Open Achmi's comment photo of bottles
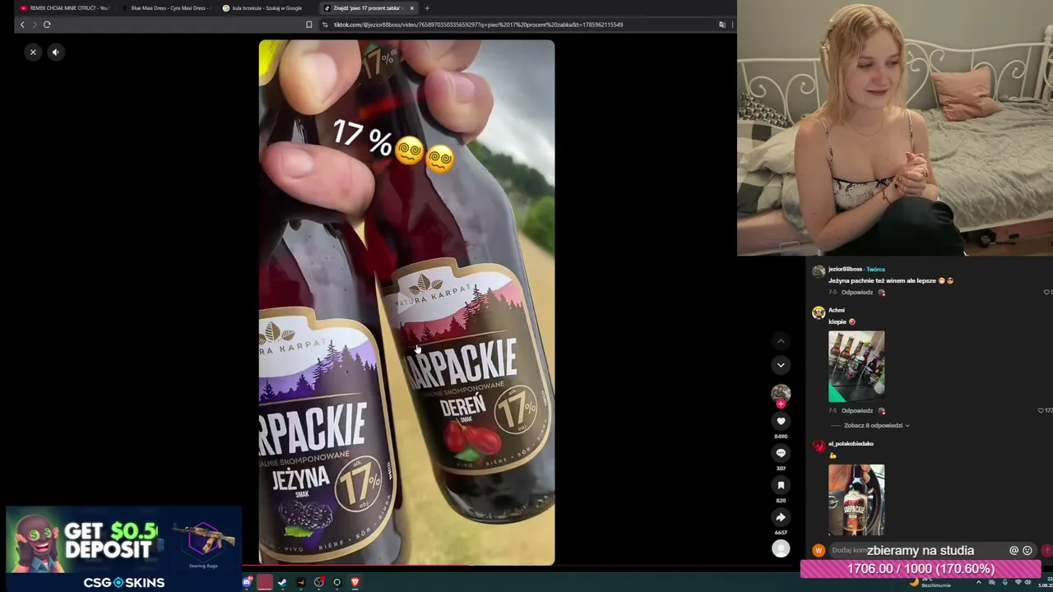The height and width of the screenshot is (592, 1053). tap(856, 367)
